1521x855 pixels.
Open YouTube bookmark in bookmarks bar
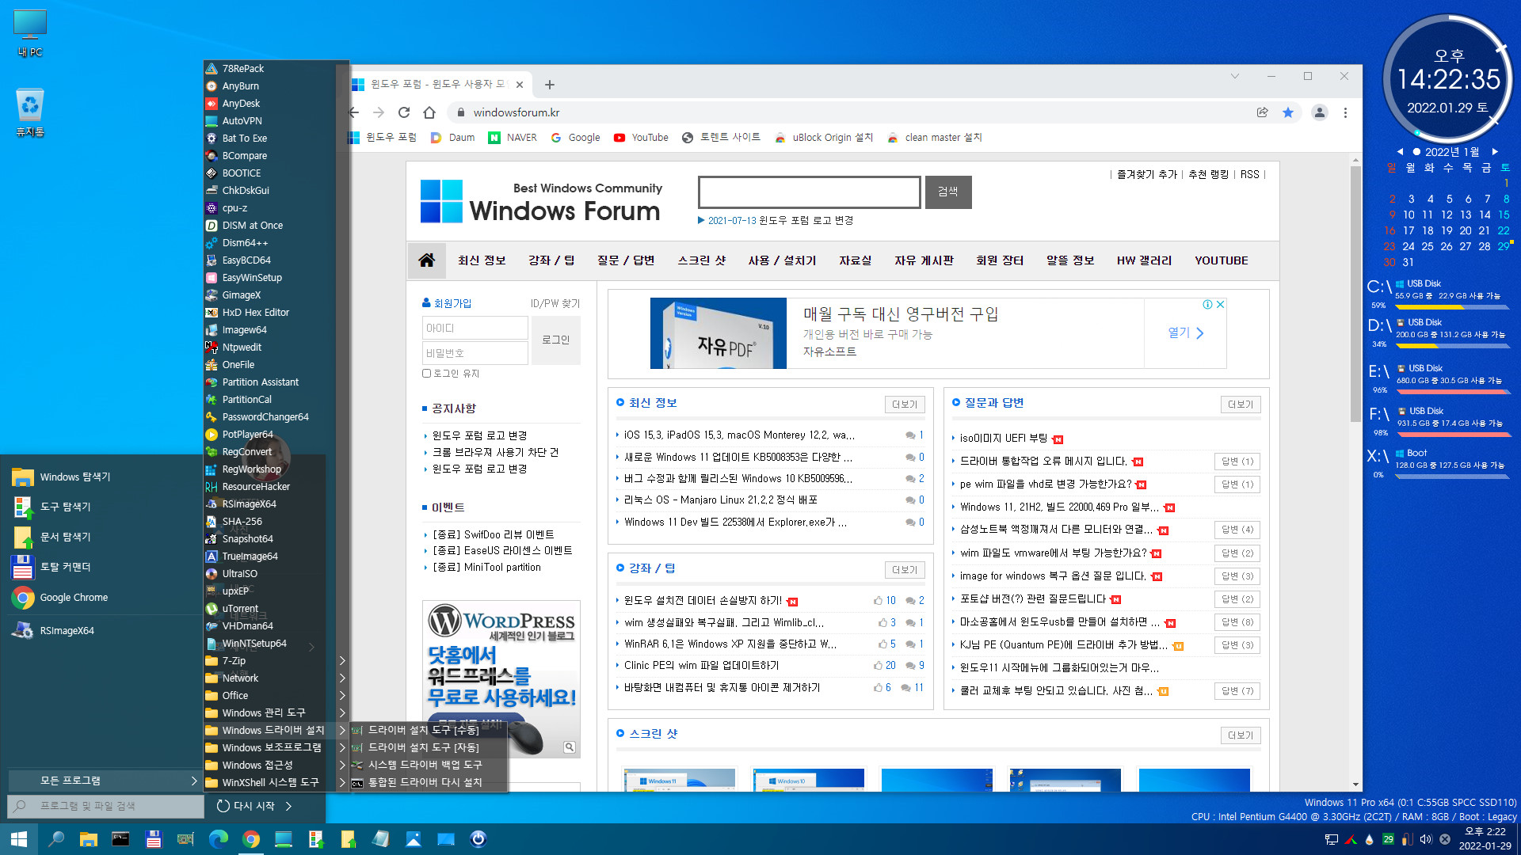click(641, 138)
